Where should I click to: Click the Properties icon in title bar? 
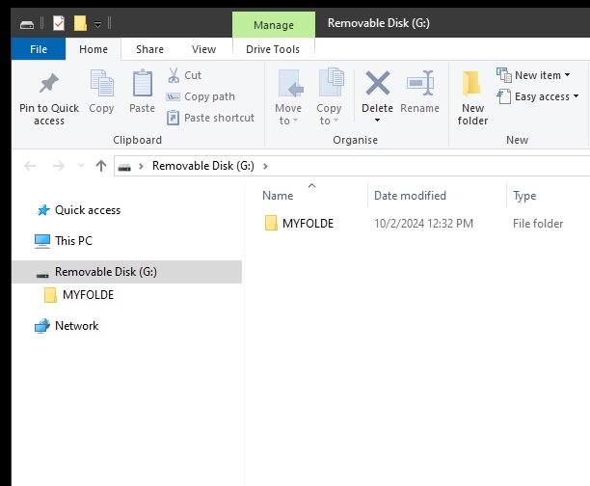pyautogui.click(x=59, y=23)
